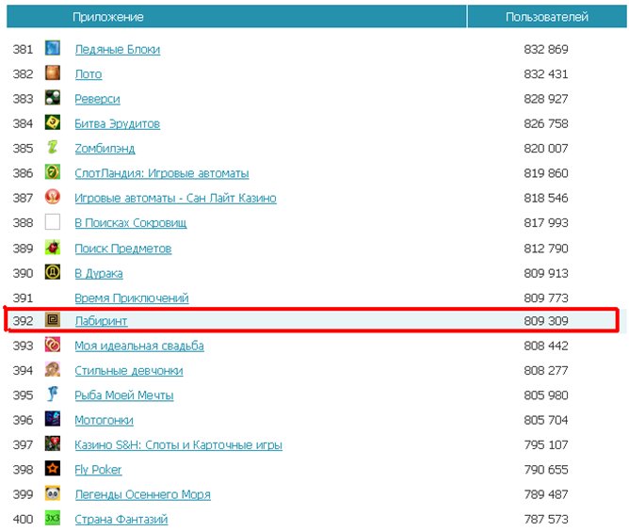Click the Поиск Предметов ladybug icon
The width and height of the screenshot is (629, 531).
(x=53, y=248)
